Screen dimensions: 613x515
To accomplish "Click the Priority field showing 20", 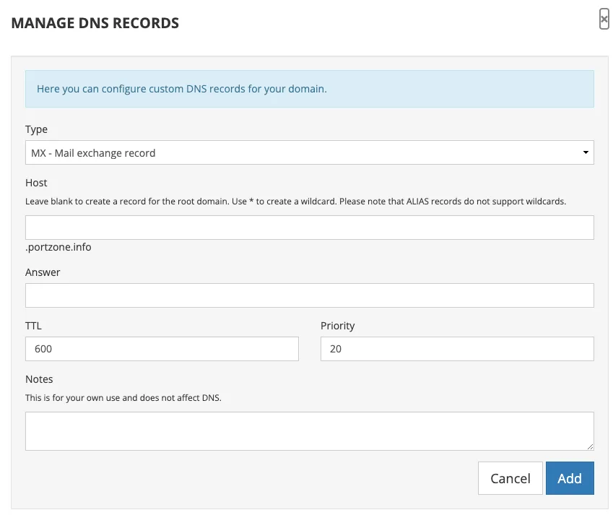I will tap(456, 349).
